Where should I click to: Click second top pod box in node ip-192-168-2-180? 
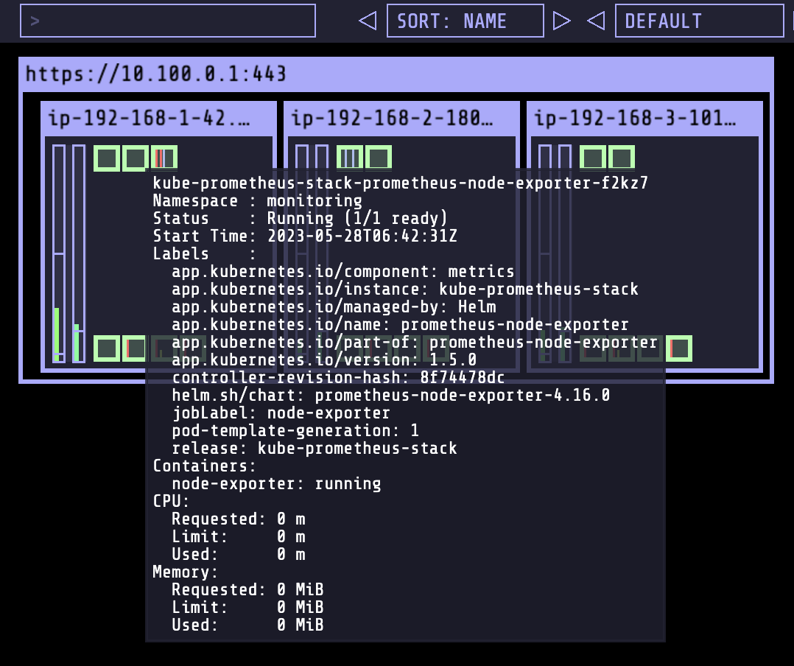[379, 157]
